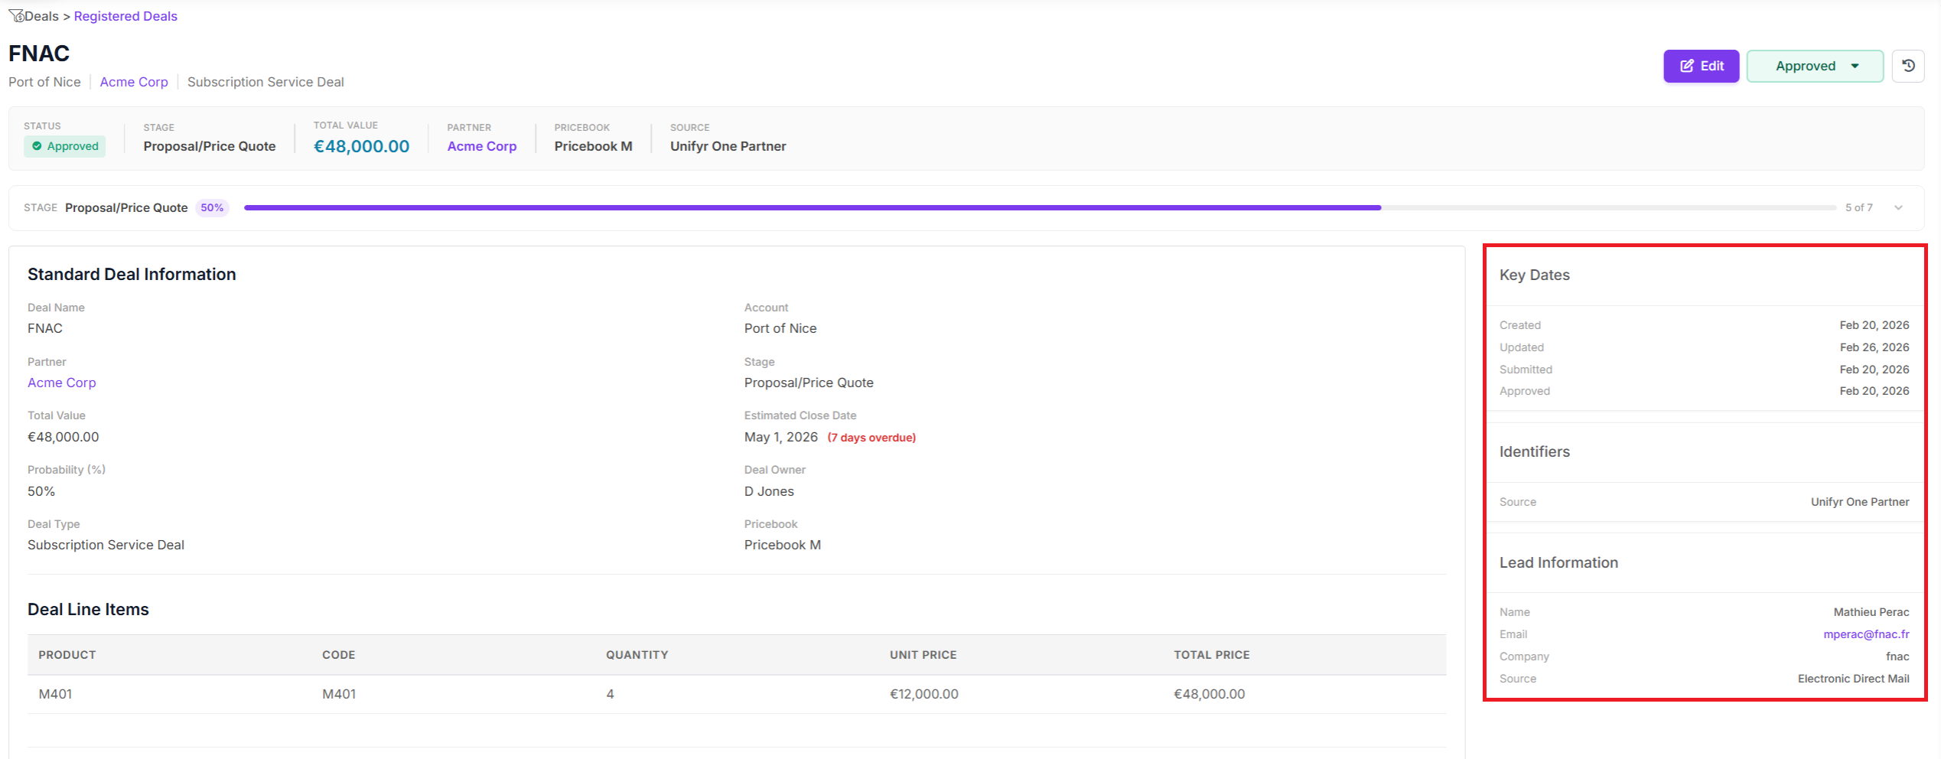Click the quantity cell '4'
1941x759 pixels.
[610, 694]
